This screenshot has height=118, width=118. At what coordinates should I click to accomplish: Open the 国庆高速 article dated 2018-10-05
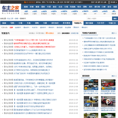pos(33,110)
